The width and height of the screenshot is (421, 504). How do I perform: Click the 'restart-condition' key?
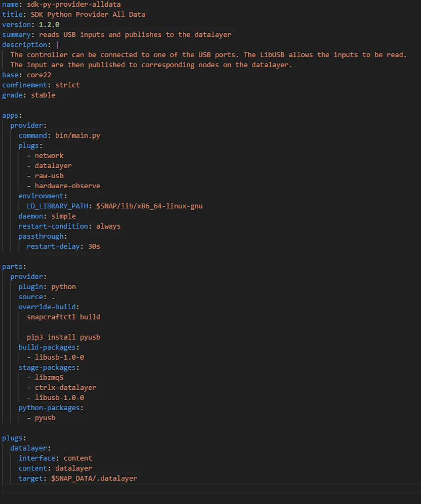(53, 226)
